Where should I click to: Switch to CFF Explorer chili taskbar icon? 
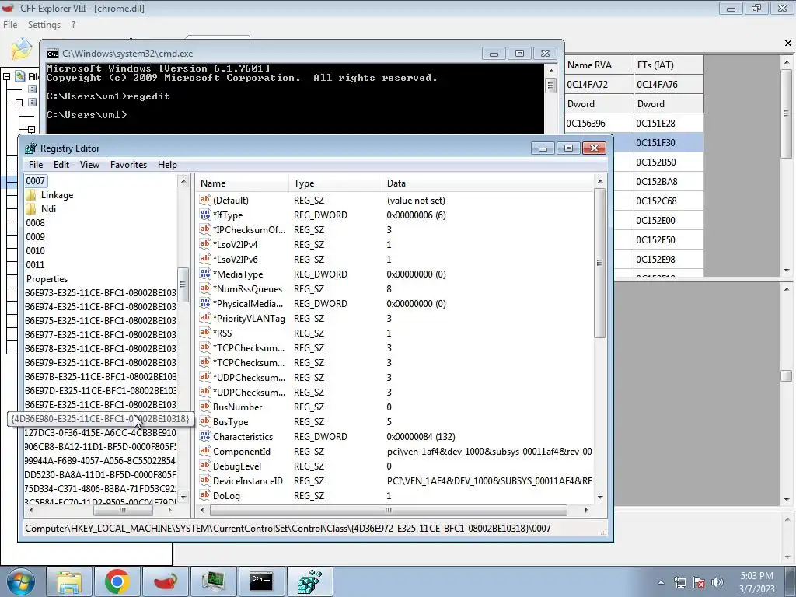(166, 581)
